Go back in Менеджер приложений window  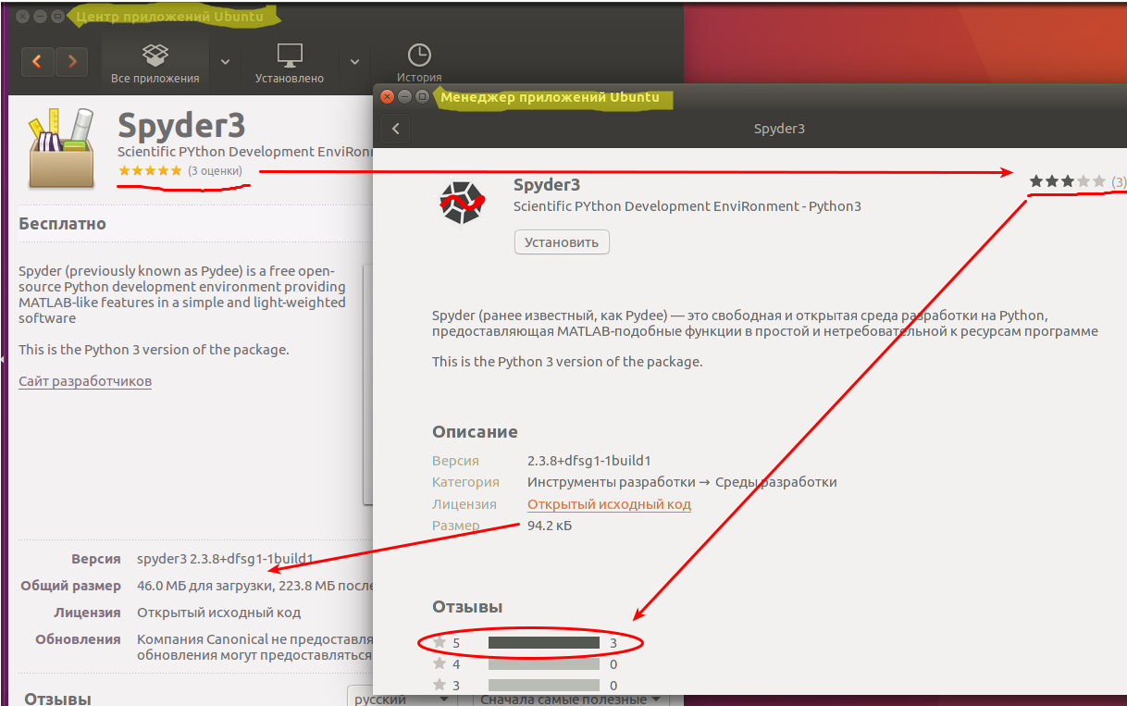point(396,129)
